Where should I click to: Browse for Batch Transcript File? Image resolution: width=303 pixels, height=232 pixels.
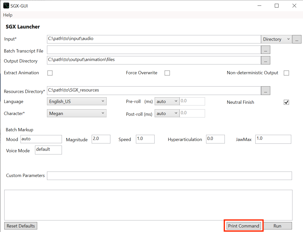266,50
